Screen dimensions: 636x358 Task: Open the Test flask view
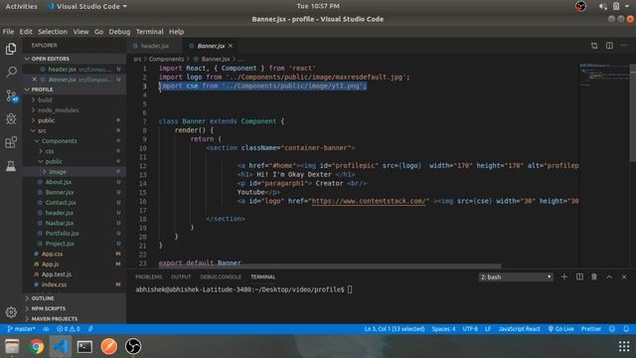11,166
